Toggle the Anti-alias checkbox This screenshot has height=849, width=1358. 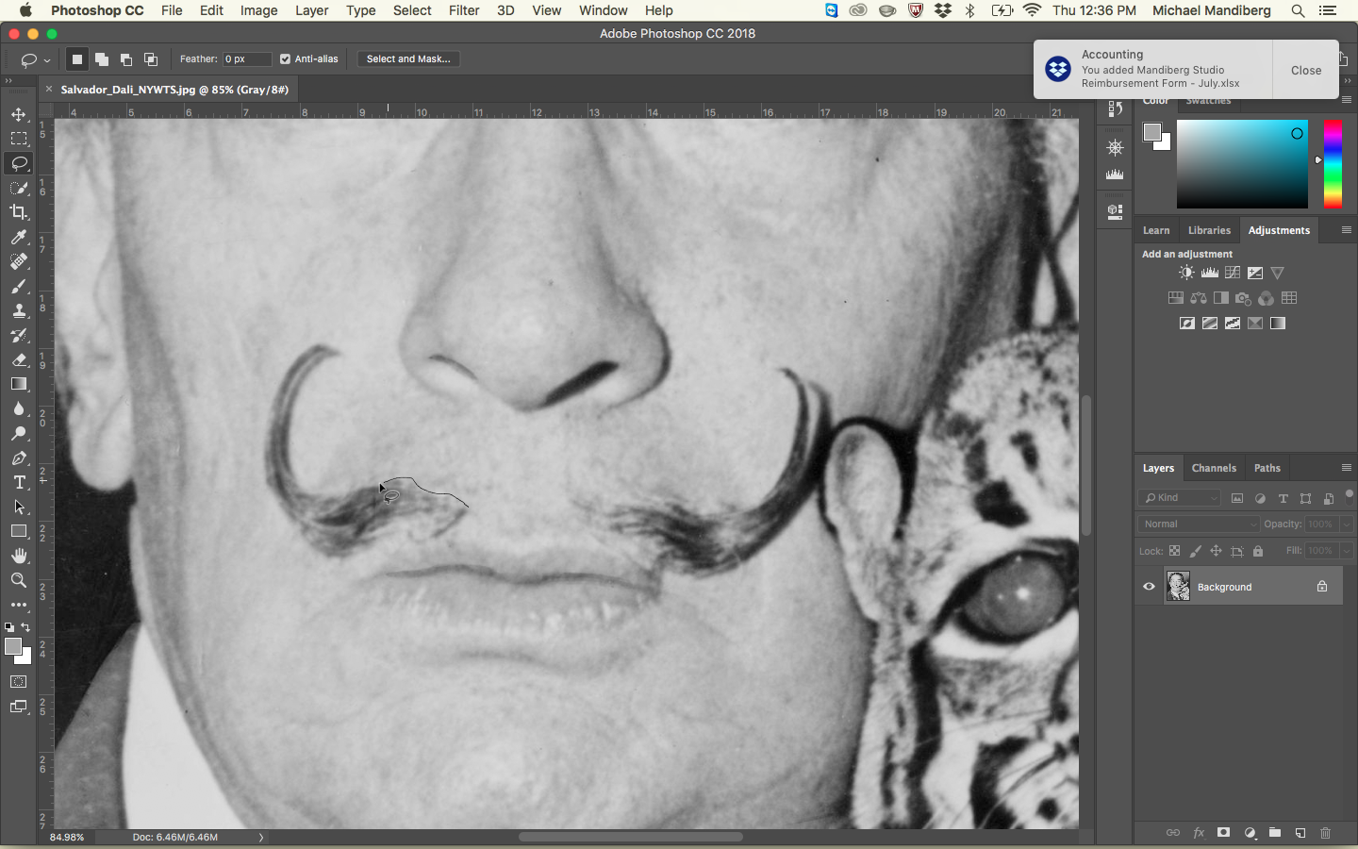pyautogui.click(x=285, y=58)
